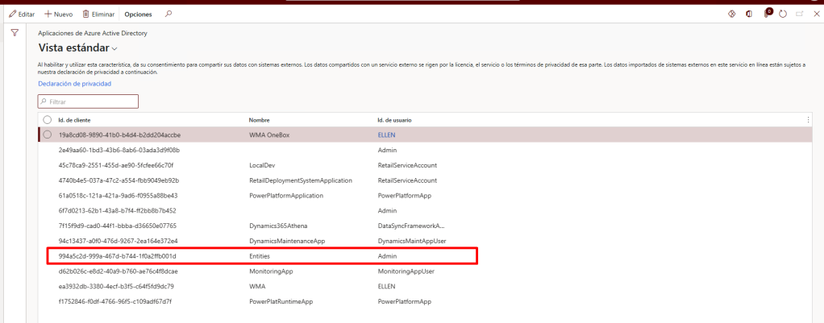This screenshot has width=824, height=323.
Task: Click the Eliminar trash button
Action: pos(99,14)
